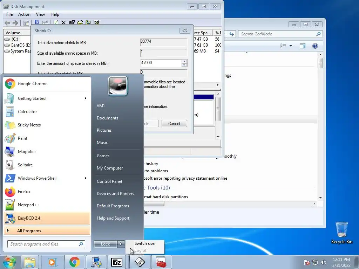Open Devices and Printers link

coord(115,193)
